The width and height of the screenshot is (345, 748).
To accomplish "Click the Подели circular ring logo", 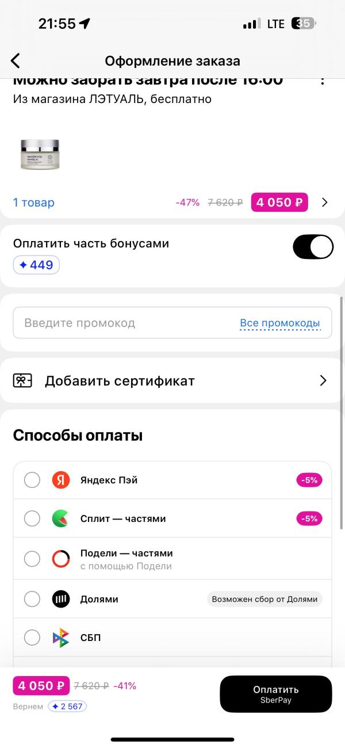I will (62, 559).
